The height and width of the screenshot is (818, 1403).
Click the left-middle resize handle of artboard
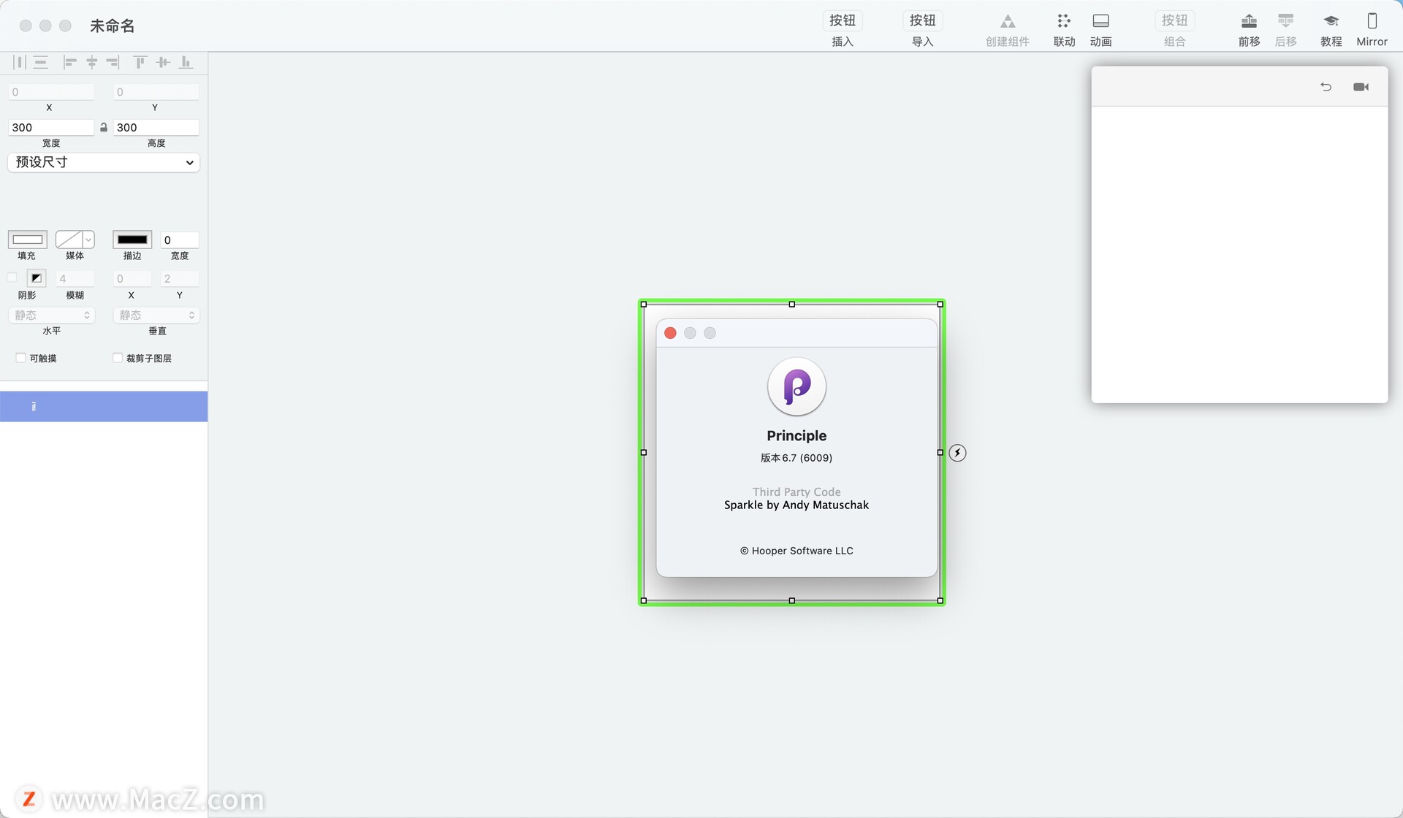click(x=644, y=453)
